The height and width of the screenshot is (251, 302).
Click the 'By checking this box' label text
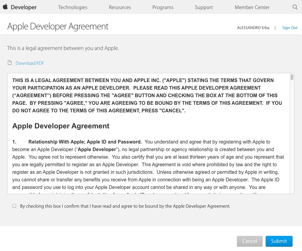[x=125, y=206]
